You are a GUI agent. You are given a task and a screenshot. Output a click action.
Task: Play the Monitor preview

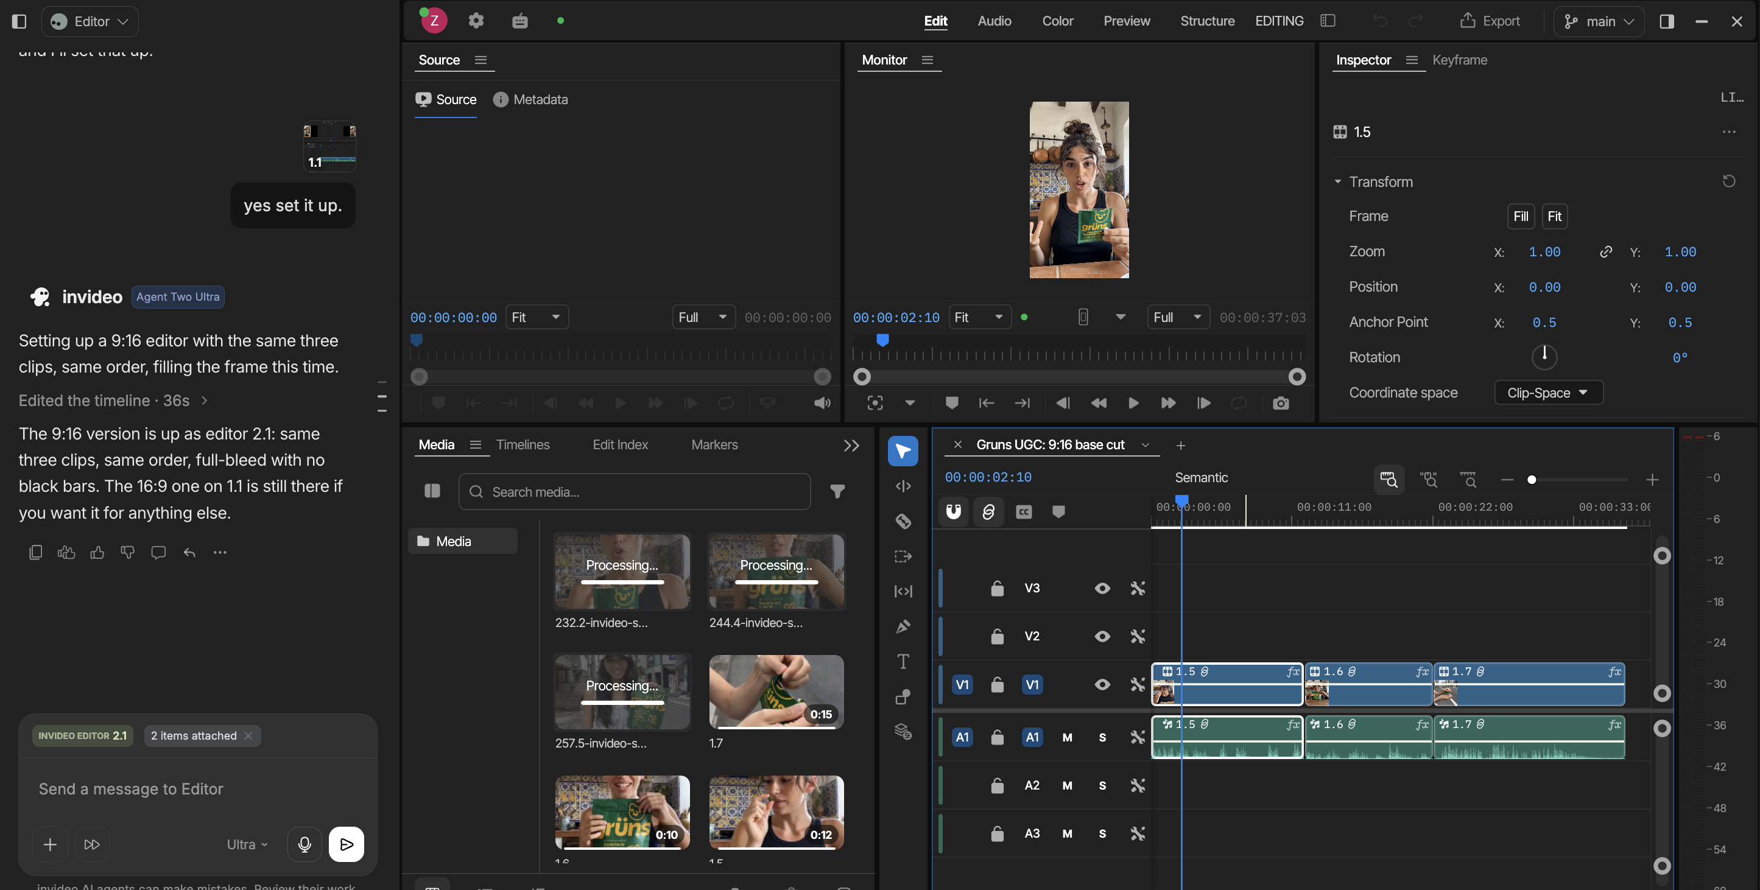click(1133, 403)
